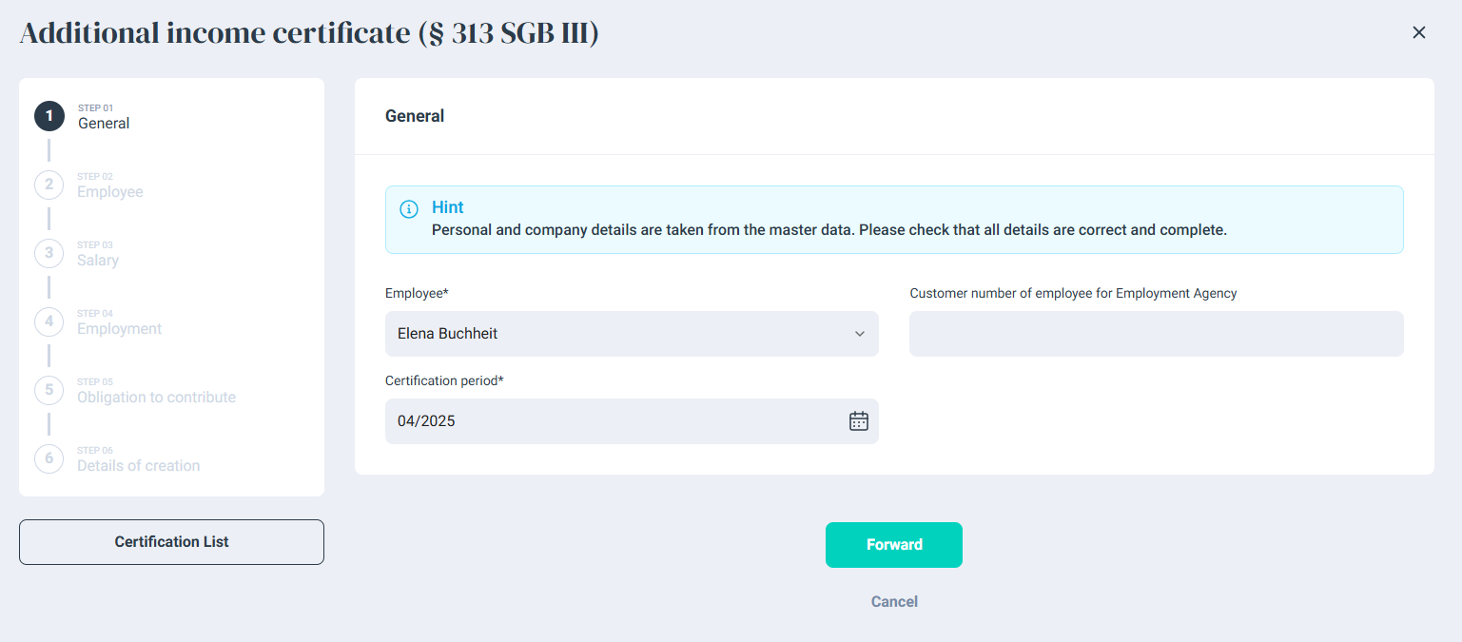Viewport: 1462px width, 642px height.
Task: Click the step 6 number circle
Action: 49,458
